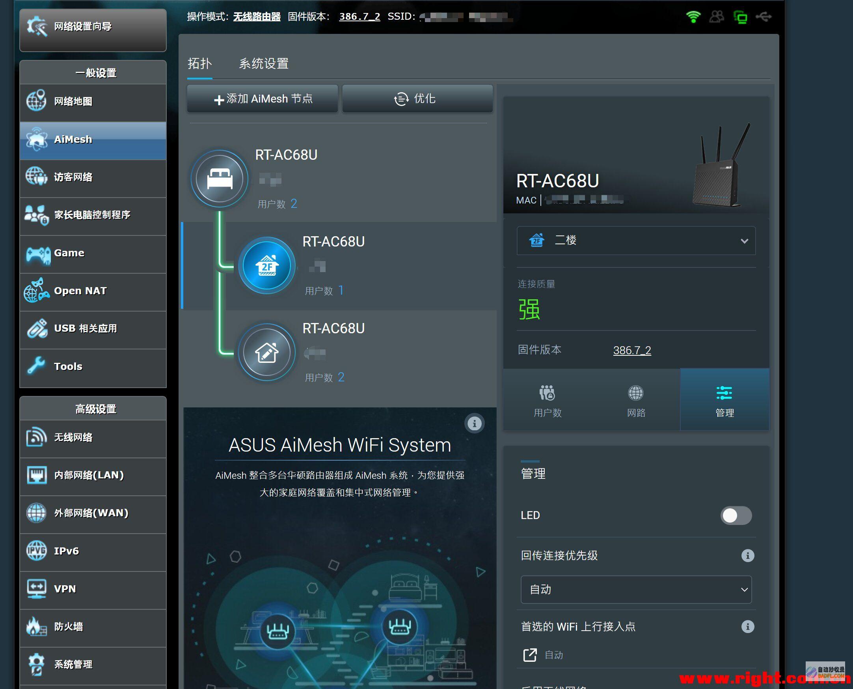
Task: Open the network setup wizard
Action: pos(93,30)
